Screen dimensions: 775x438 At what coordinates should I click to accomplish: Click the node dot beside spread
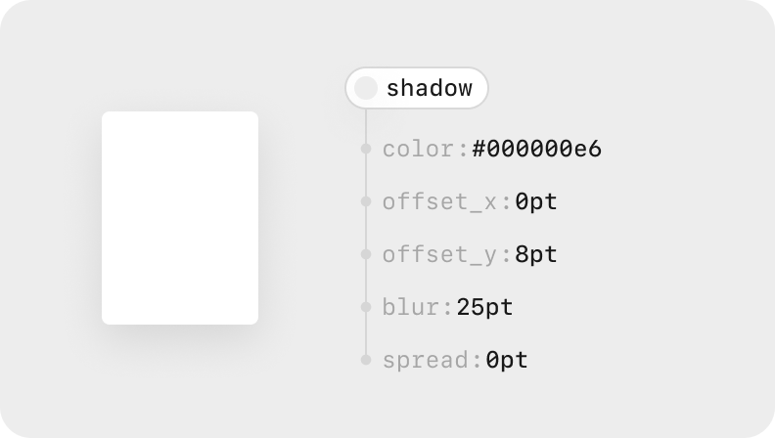pos(366,360)
